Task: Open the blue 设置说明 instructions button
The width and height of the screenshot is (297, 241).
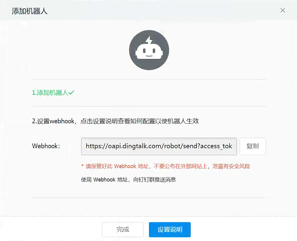Action: coord(170,230)
